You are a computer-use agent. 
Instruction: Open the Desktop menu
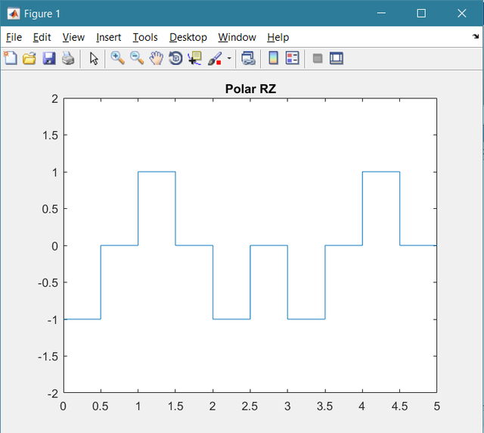pyautogui.click(x=188, y=37)
